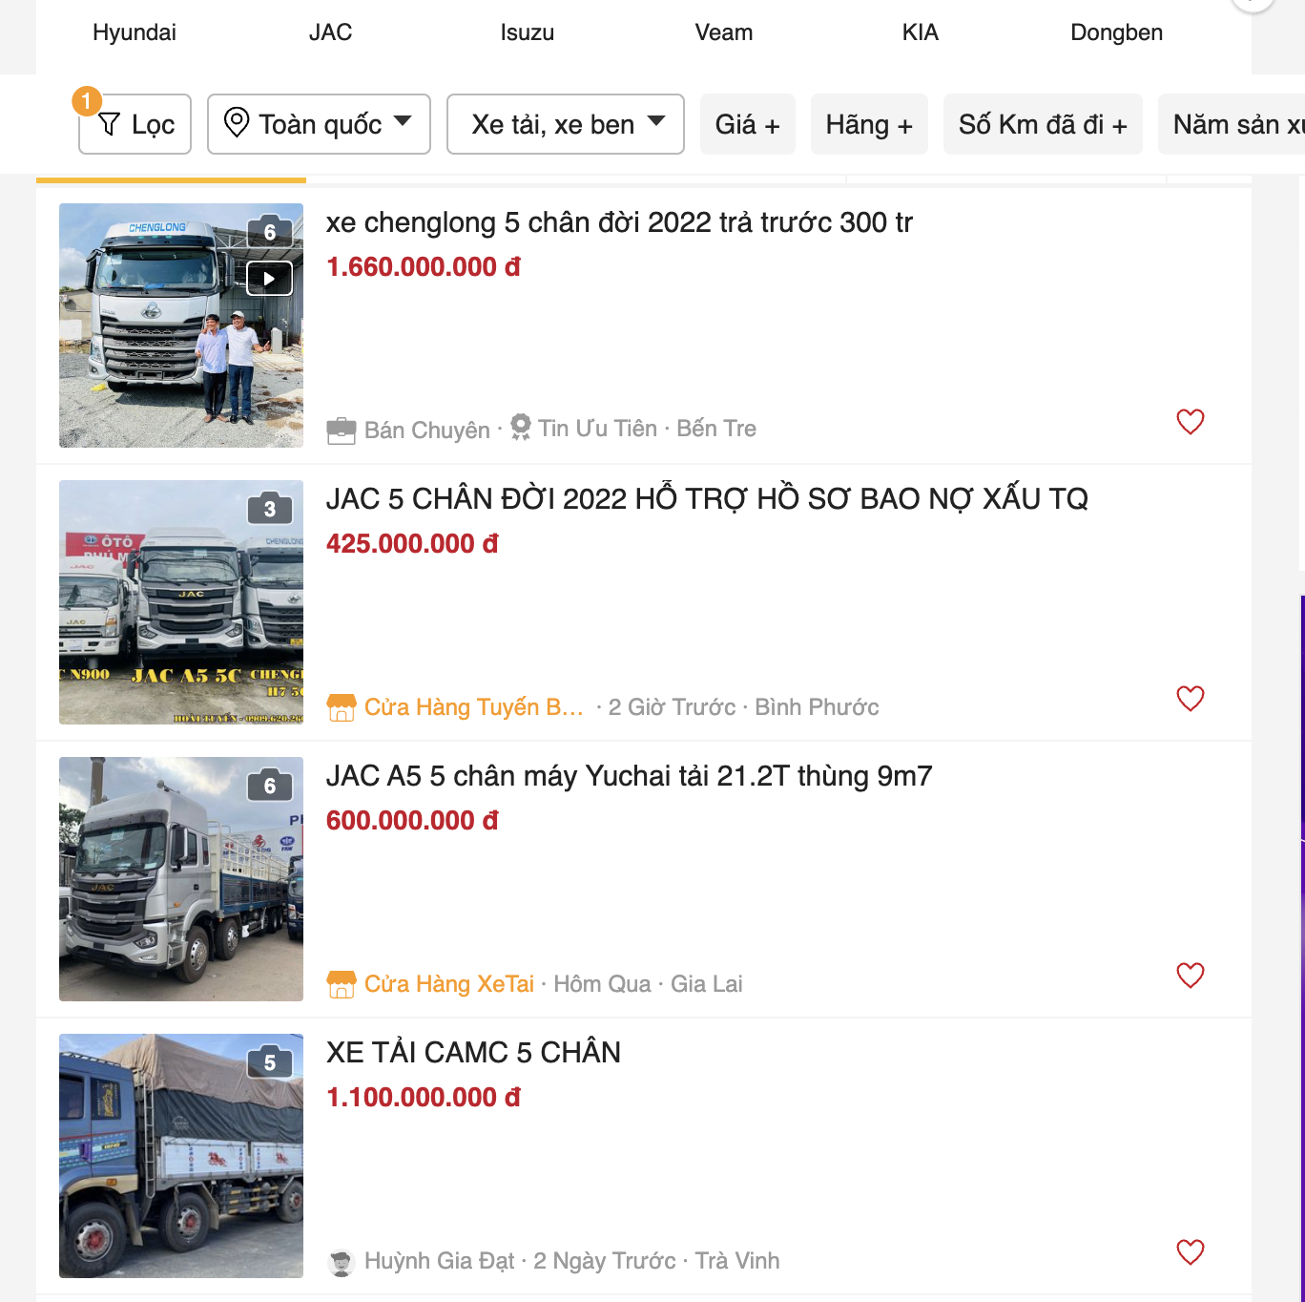1305x1302 pixels.
Task: Save the JAC 5 CHÂN ĐỜI 2022 listing heart
Action: (1191, 698)
